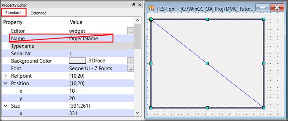Switch to the Standard tab
Image resolution: width=288 pixels, height=121 pixels.
tap(13, 13)
